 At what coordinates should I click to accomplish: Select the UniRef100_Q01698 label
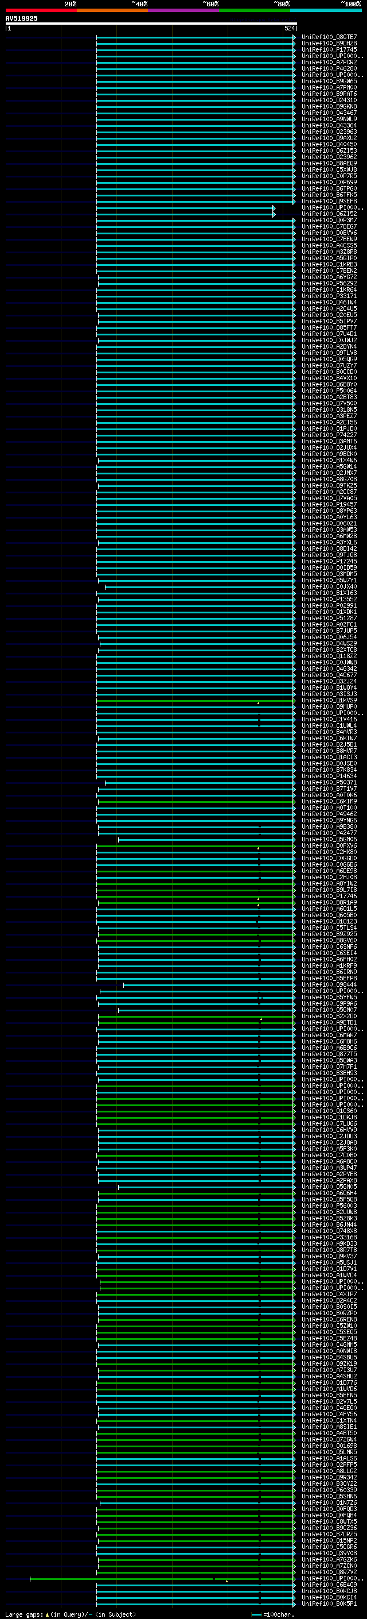(x=329, y=1446)
